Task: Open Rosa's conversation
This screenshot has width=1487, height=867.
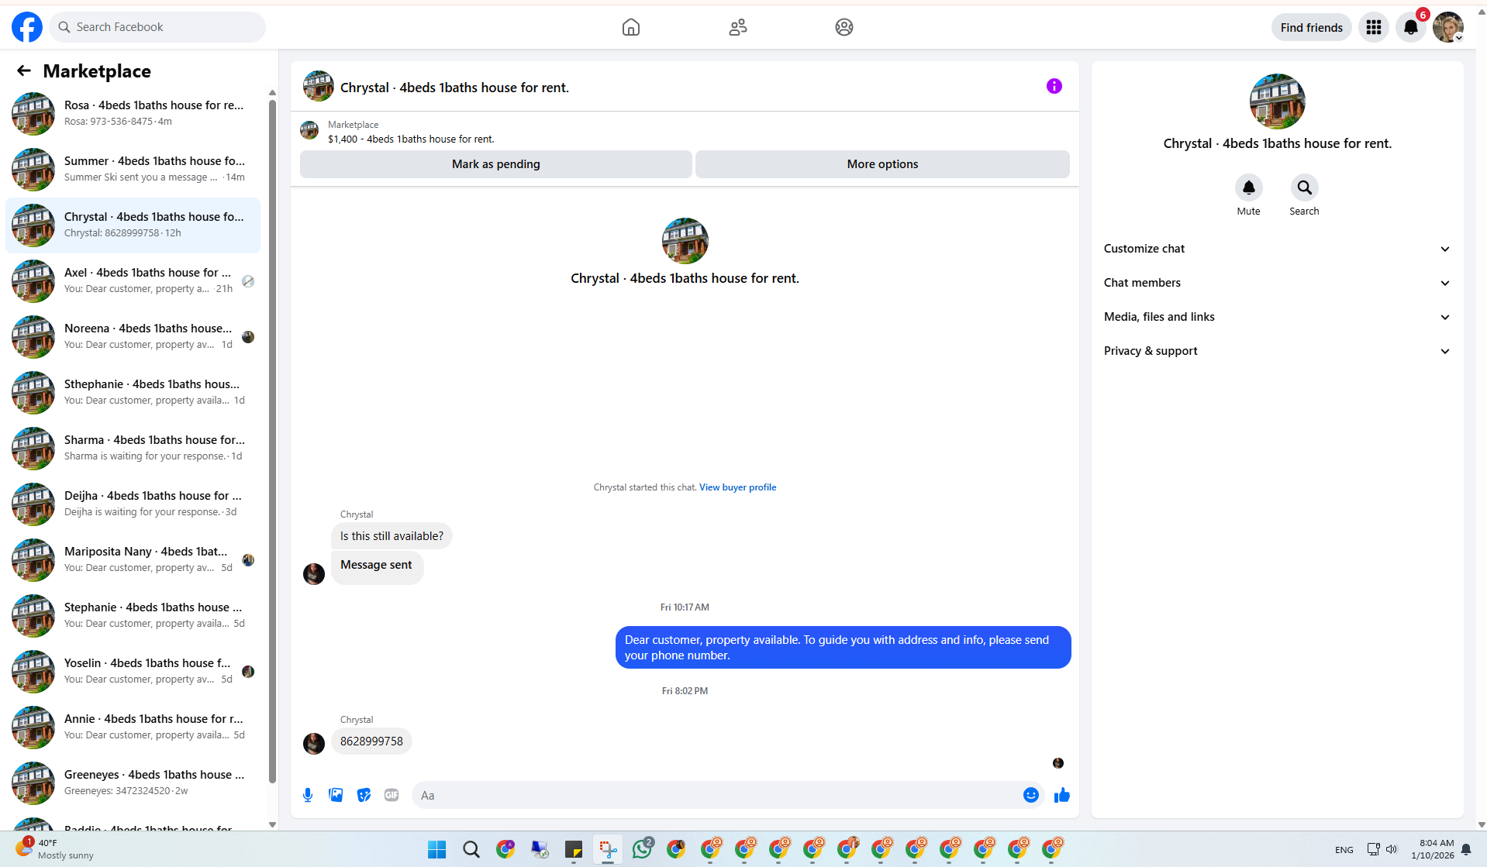Action: point(133,114)
